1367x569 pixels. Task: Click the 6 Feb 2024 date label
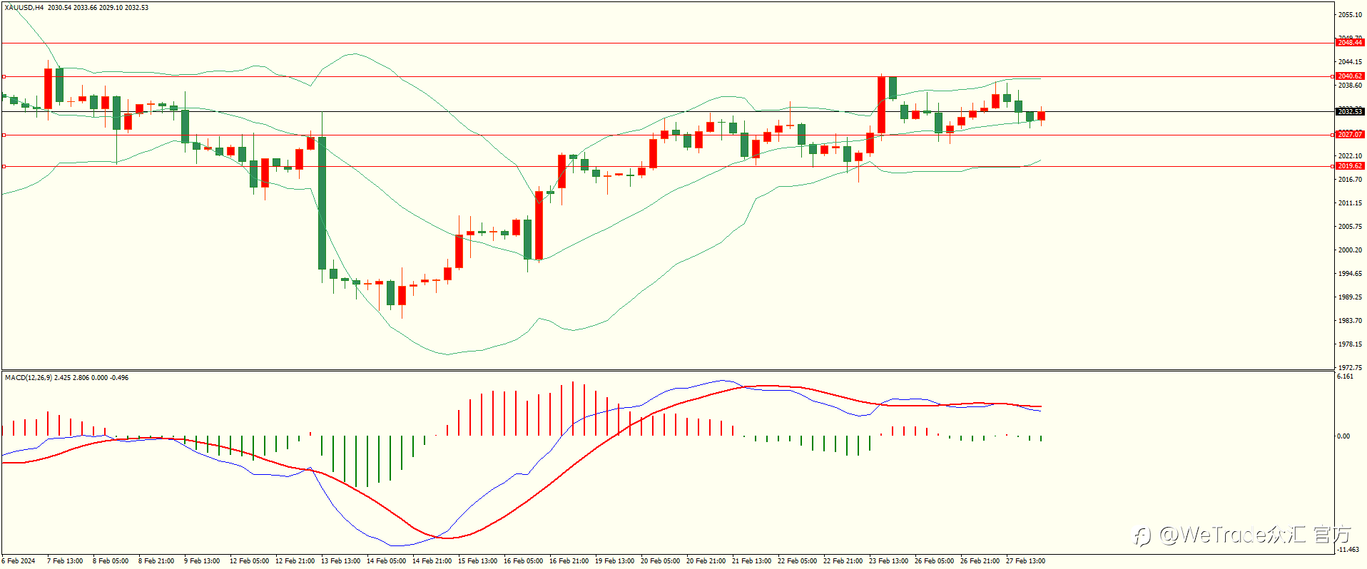19,561
